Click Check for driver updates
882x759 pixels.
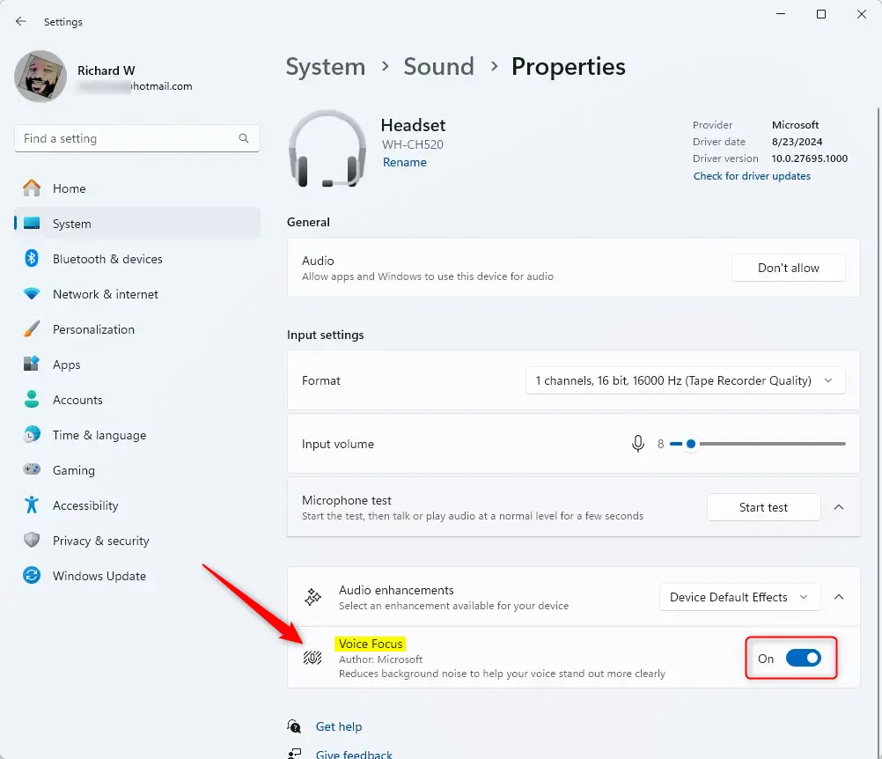[751, 176]
